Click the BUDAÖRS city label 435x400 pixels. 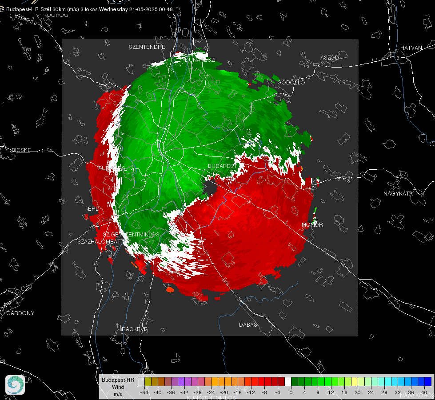112,168
